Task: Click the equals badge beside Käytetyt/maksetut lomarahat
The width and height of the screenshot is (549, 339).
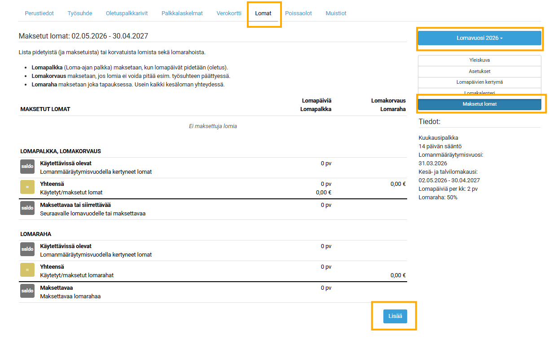Action: [27, 270]
